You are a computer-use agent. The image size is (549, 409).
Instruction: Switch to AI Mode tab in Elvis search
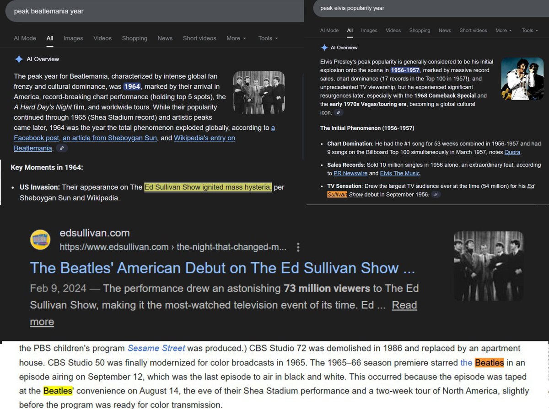coord(329,31)
